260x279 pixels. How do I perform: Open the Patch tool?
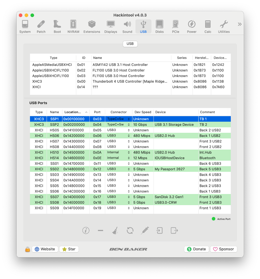pyautogui.click(x=41, y=27)
